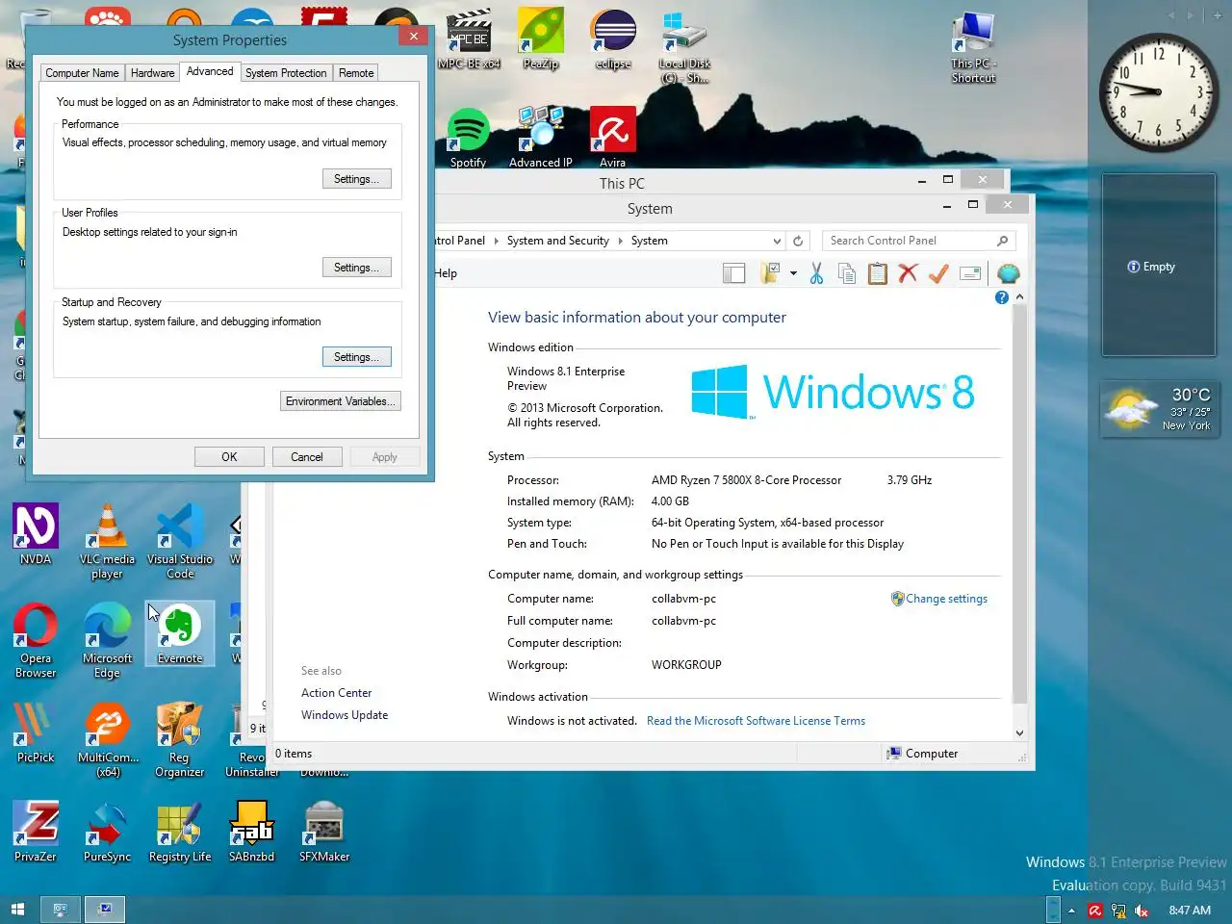Launch SFXMaker from the desktop
The height and width of the screenshot is (924, 1232).
(324, 832)
